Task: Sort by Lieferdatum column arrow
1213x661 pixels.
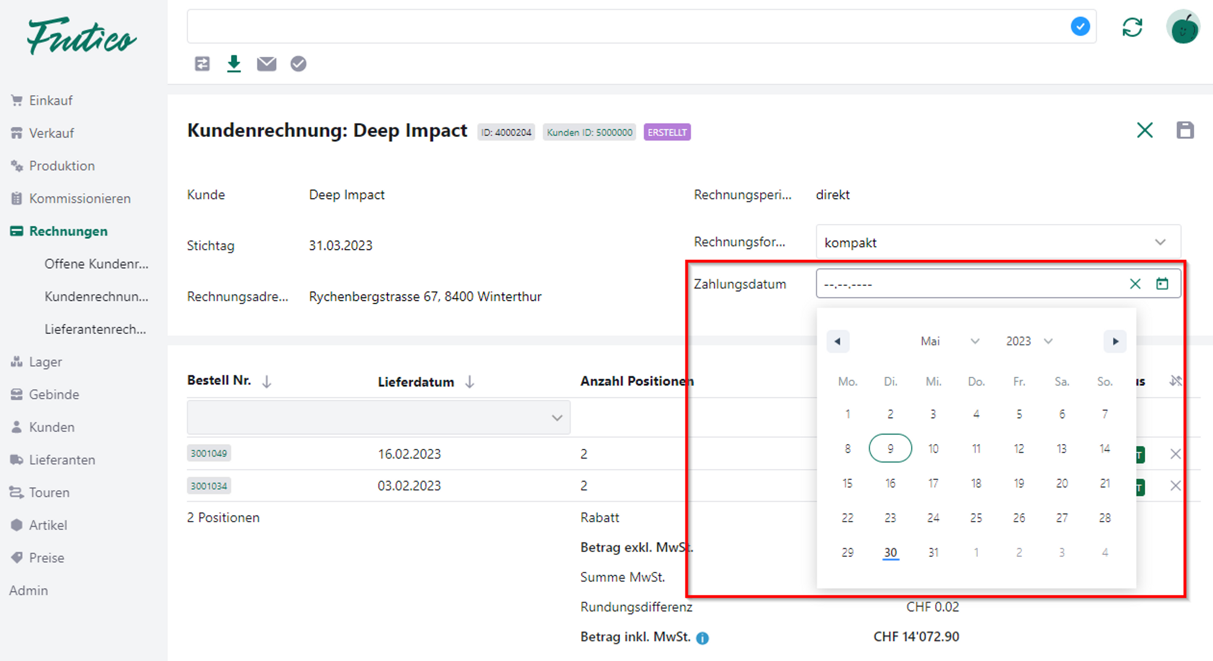Action: pos(469,382)
